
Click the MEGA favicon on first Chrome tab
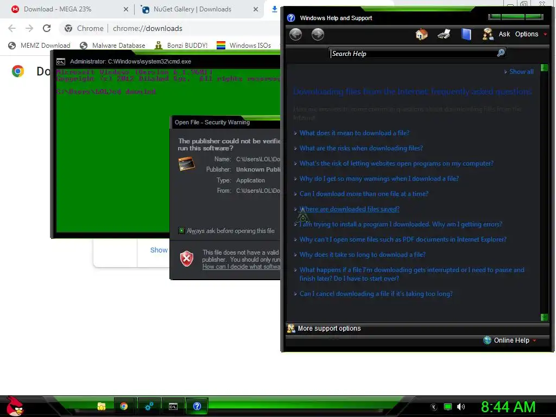coord(15,9)
